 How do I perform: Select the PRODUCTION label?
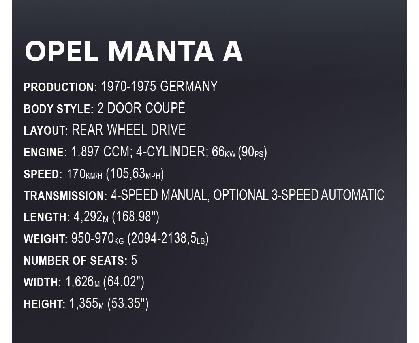click(x=60, y=87)
